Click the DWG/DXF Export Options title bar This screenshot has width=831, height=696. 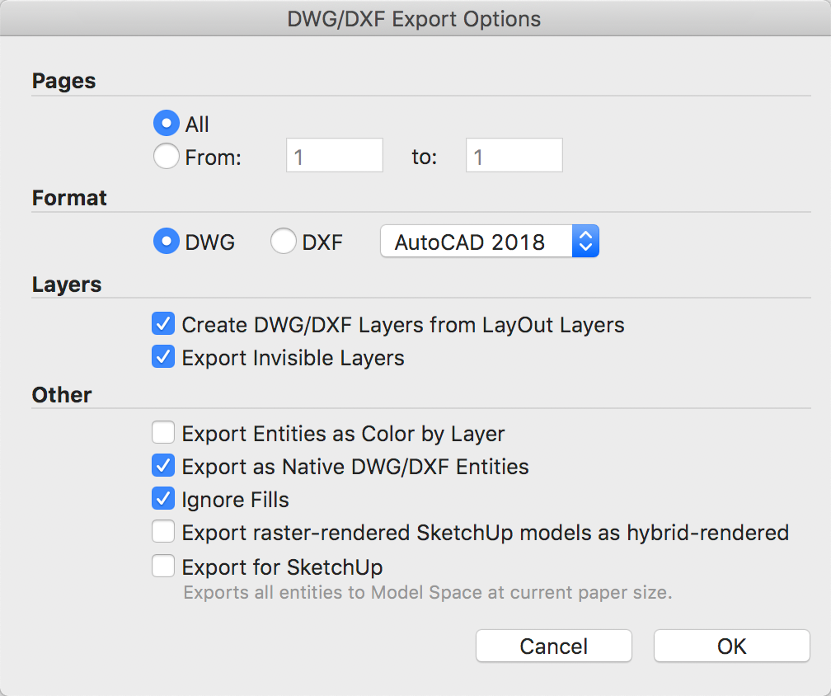tap(415, 19)
